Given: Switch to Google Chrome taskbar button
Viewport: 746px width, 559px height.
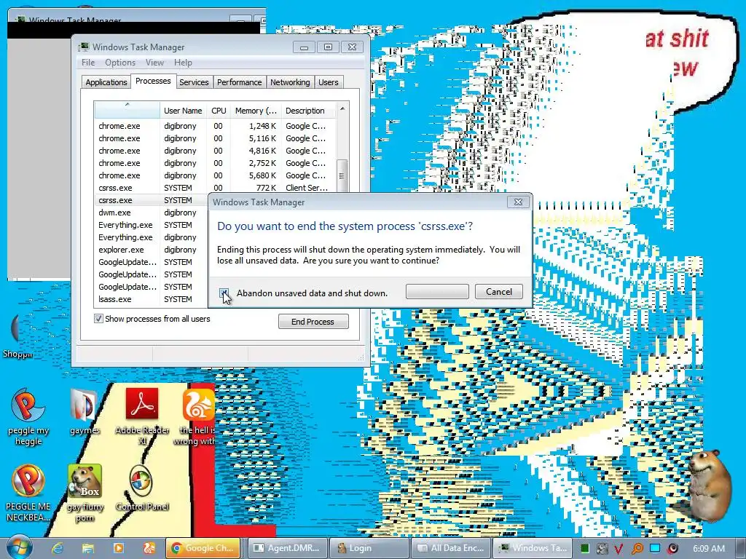Looking at the screenshot, I should 203,548.
